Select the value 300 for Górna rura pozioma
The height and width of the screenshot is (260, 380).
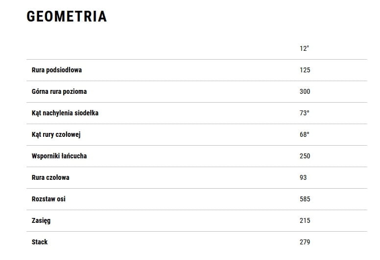pyautogui.click(x=305, y=91)
